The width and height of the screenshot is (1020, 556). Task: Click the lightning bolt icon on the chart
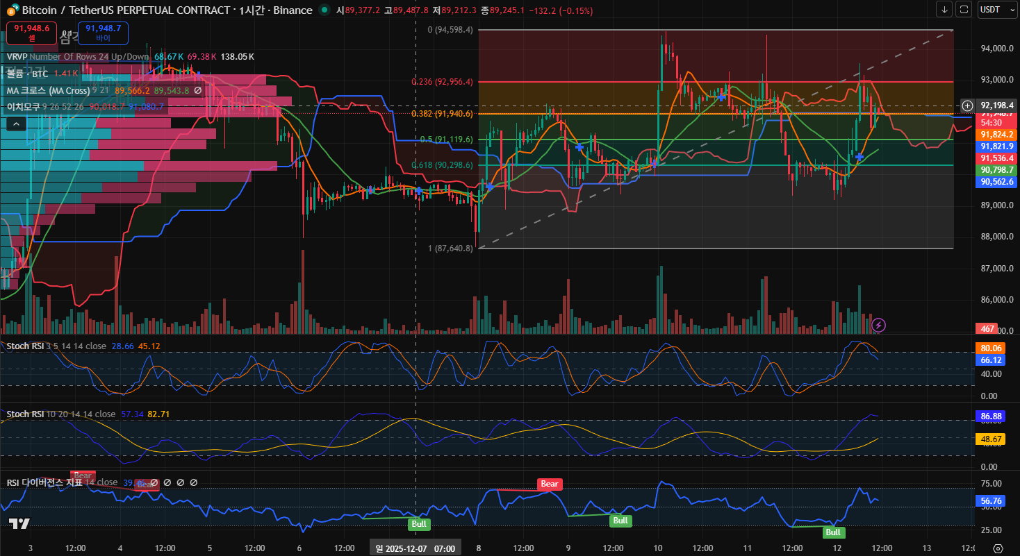[878, 325]
